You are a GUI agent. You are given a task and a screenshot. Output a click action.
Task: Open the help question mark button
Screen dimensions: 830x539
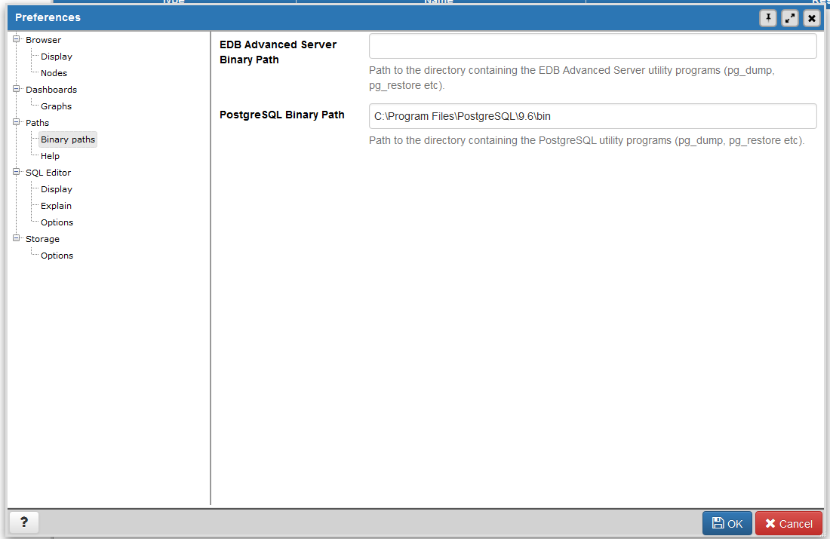tap(24, 522)
